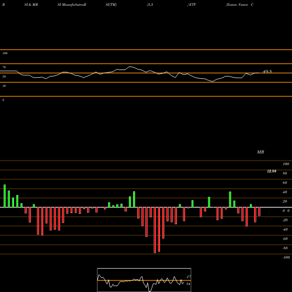
Task: Click the -60 label on MR axis
Action: pyautogui.click(x=285, y=239)
